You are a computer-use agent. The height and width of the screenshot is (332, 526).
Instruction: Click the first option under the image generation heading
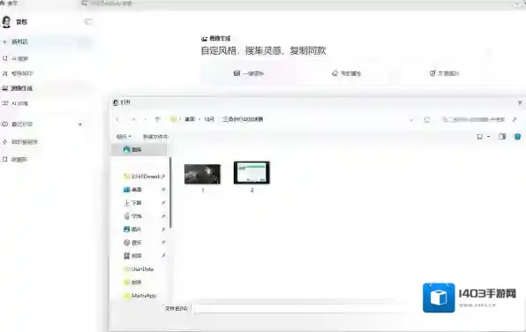[249, 73]
